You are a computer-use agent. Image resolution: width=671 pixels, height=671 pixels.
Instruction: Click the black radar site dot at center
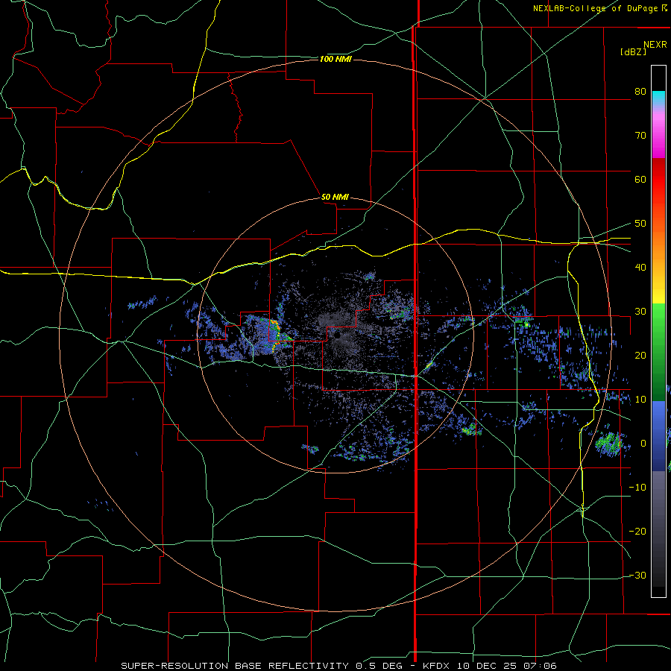click(337, 336)
